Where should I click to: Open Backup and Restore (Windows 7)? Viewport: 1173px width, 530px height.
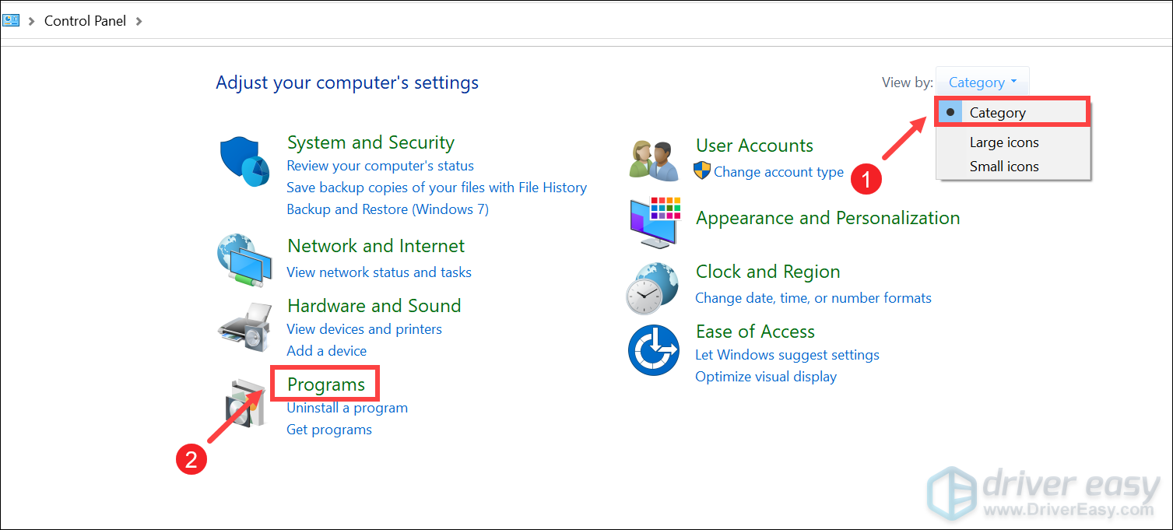(387, 209)
